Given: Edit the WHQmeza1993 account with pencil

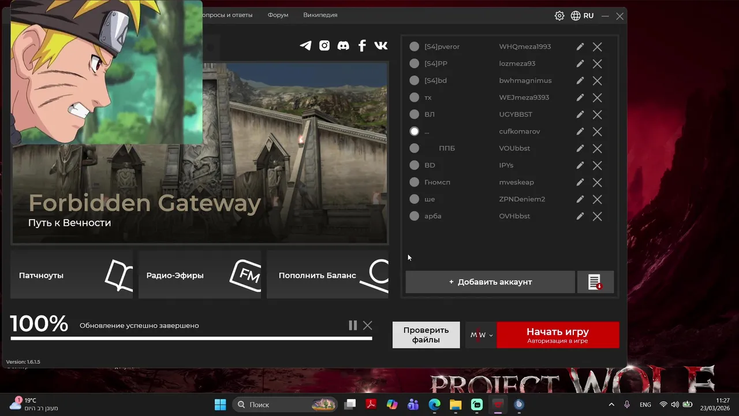Looking at the screenshot, I should [580, 47].
